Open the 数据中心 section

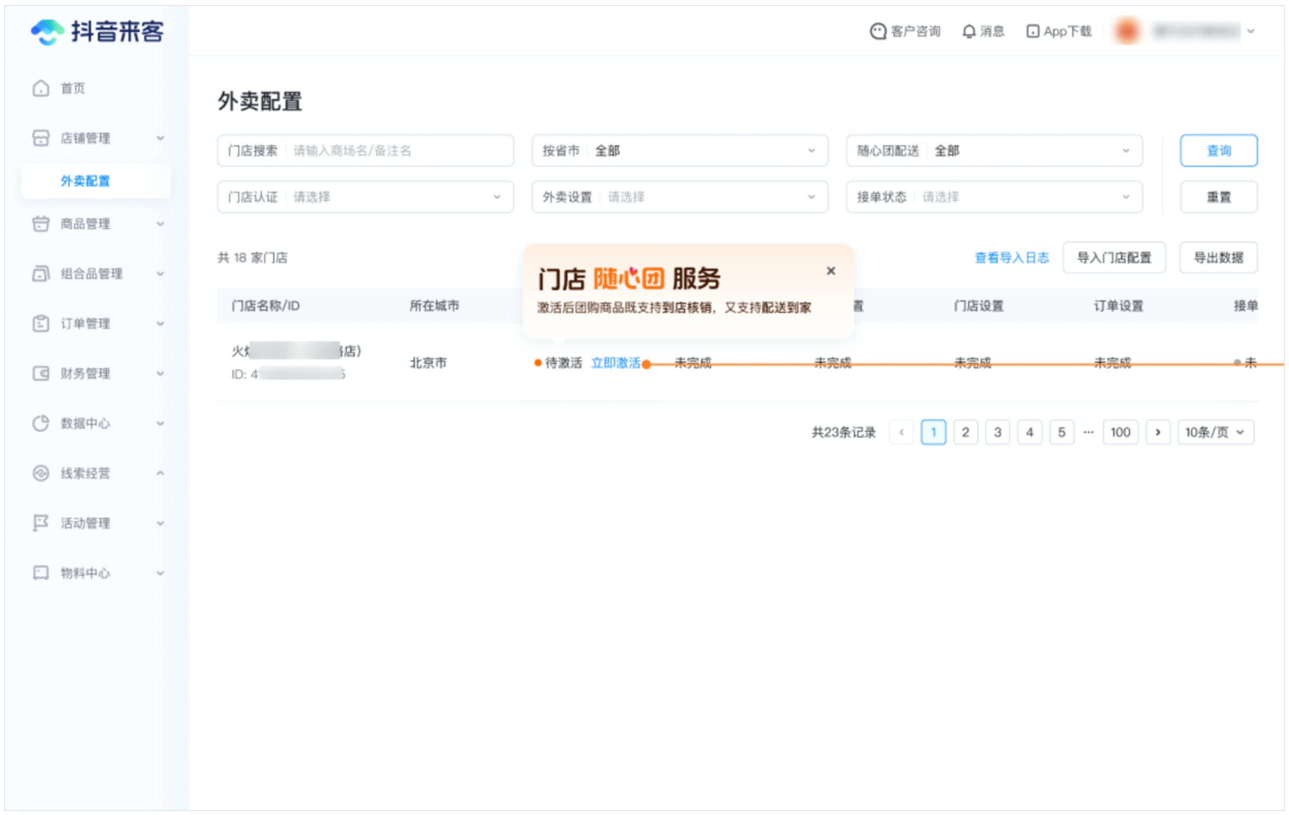(x=84, y=423)
